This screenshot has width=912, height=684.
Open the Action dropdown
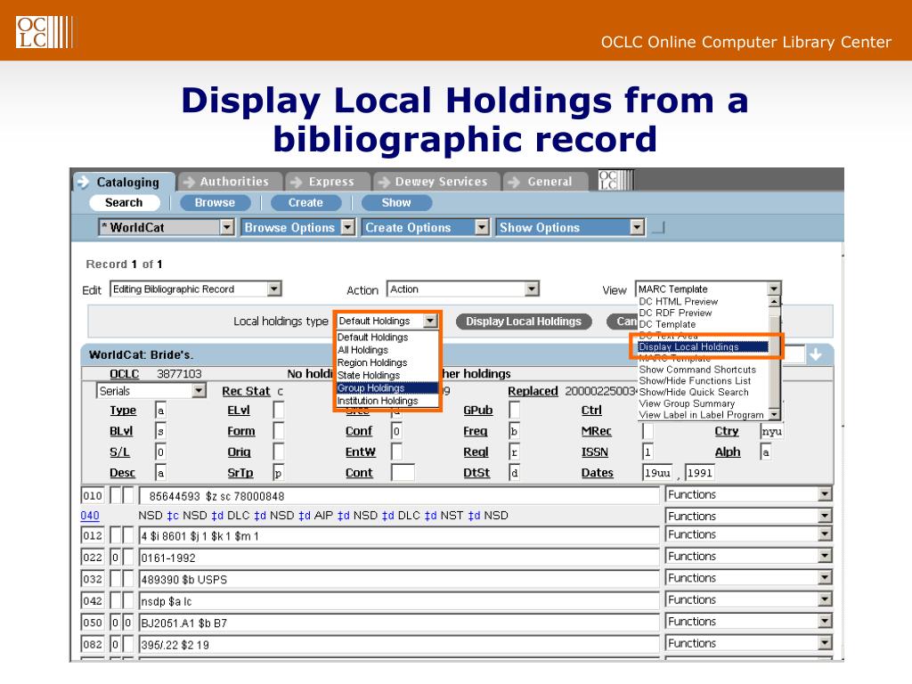pos(463,289)
